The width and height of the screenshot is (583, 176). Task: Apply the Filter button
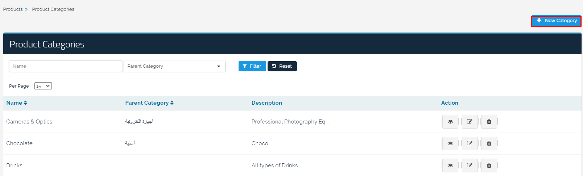coord(252,66)
